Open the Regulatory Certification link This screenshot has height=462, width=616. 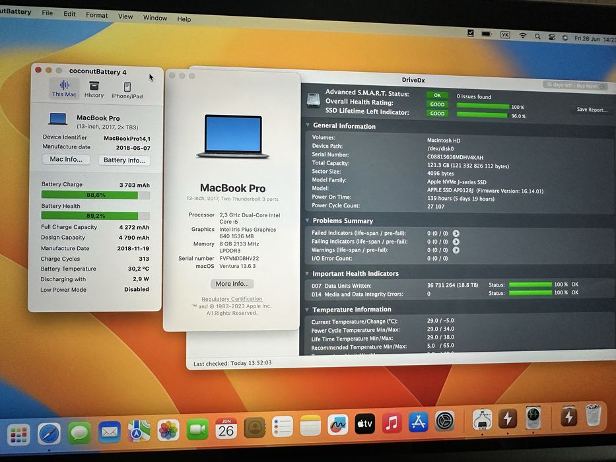pos(232,299)
